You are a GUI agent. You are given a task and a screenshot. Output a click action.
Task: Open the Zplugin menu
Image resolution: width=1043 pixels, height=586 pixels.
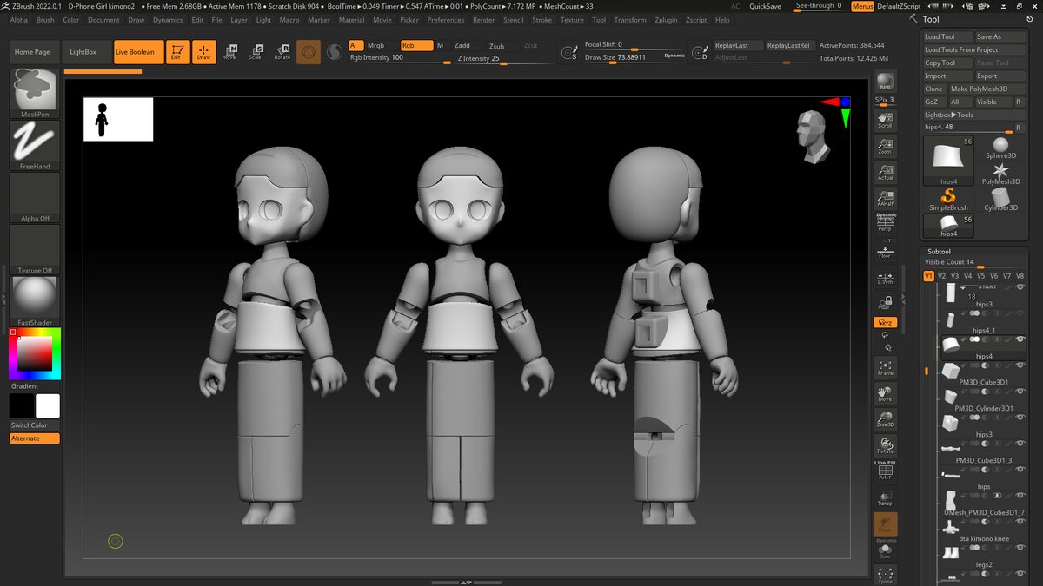point(666,19)
